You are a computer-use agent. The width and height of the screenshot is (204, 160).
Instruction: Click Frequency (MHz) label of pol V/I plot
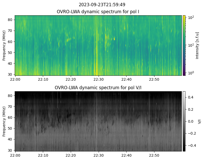(4, 121)
